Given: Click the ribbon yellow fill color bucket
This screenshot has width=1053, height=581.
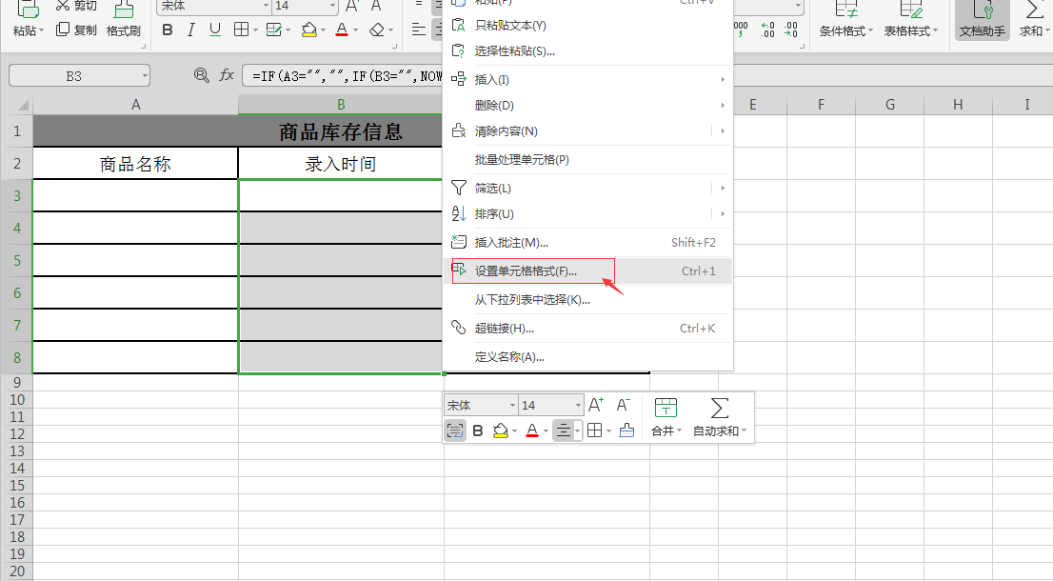Looking at the screenshot, I should (308, 30).
